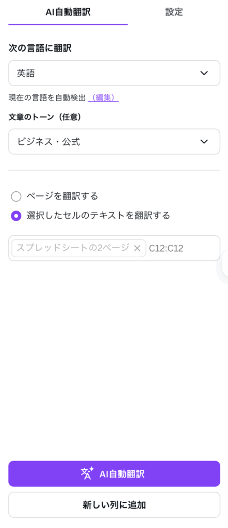Click the partially visible floating button at right edge

coord(223,266)
